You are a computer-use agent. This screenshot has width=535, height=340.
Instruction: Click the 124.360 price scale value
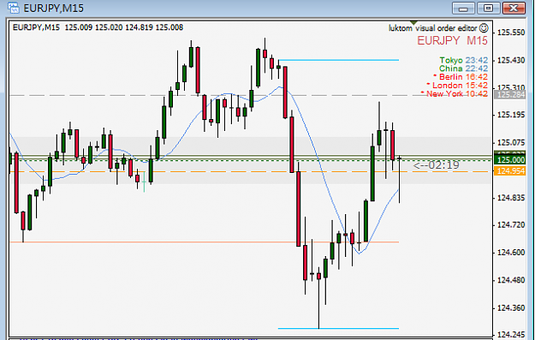pos(511,308)
